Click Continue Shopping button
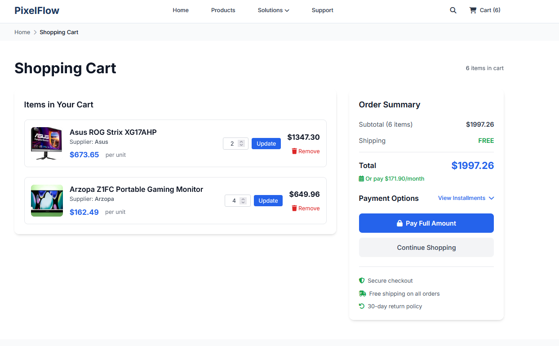559x346 pixels. click(x=426, y=248)
